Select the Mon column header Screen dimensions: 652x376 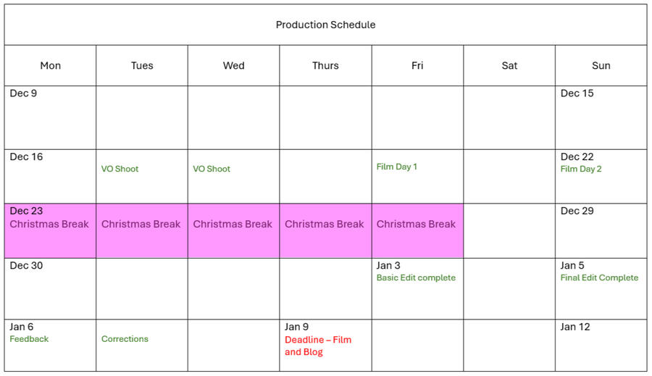pos(51,66)
